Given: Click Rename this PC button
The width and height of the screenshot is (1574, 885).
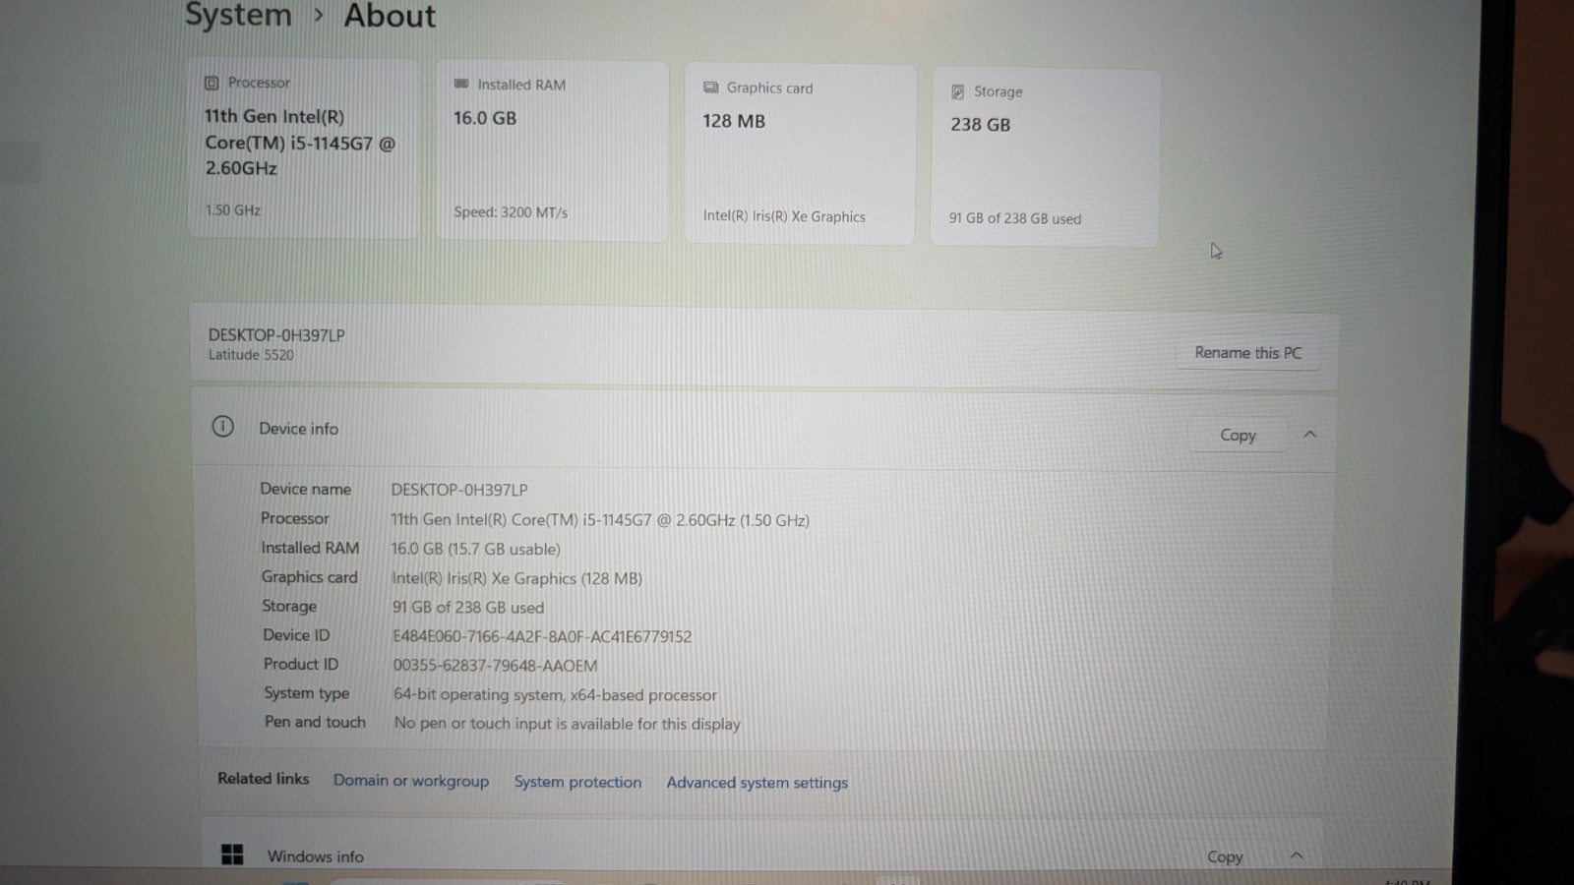Looking at the screenshot, I should pos(1247,352).
